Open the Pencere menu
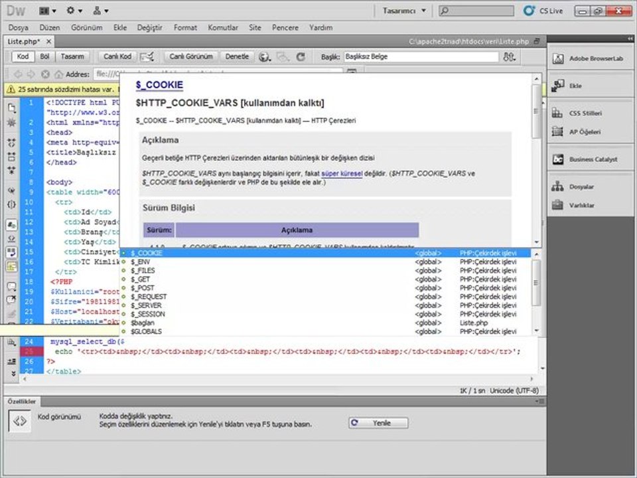The image size is (637, 478). (x=285, y=28)
